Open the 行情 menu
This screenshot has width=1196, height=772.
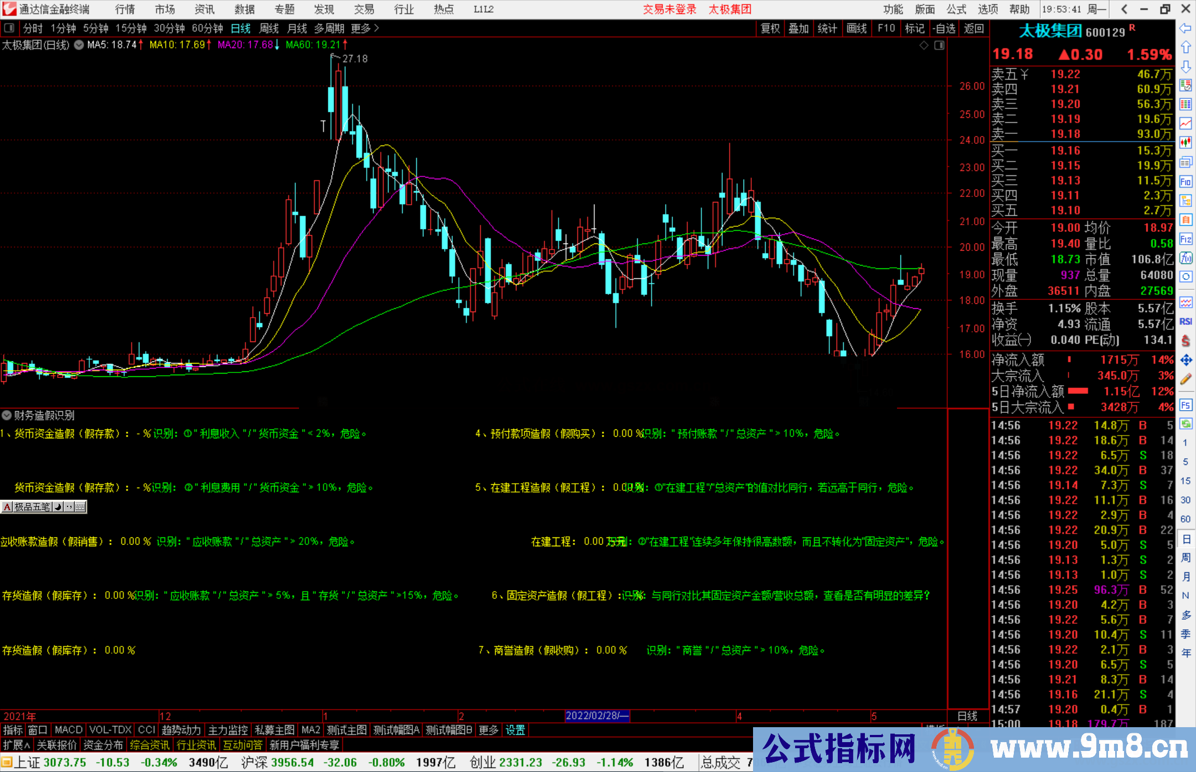coord(125,9)
